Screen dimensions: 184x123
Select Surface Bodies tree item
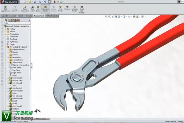(x=16, y=60)
